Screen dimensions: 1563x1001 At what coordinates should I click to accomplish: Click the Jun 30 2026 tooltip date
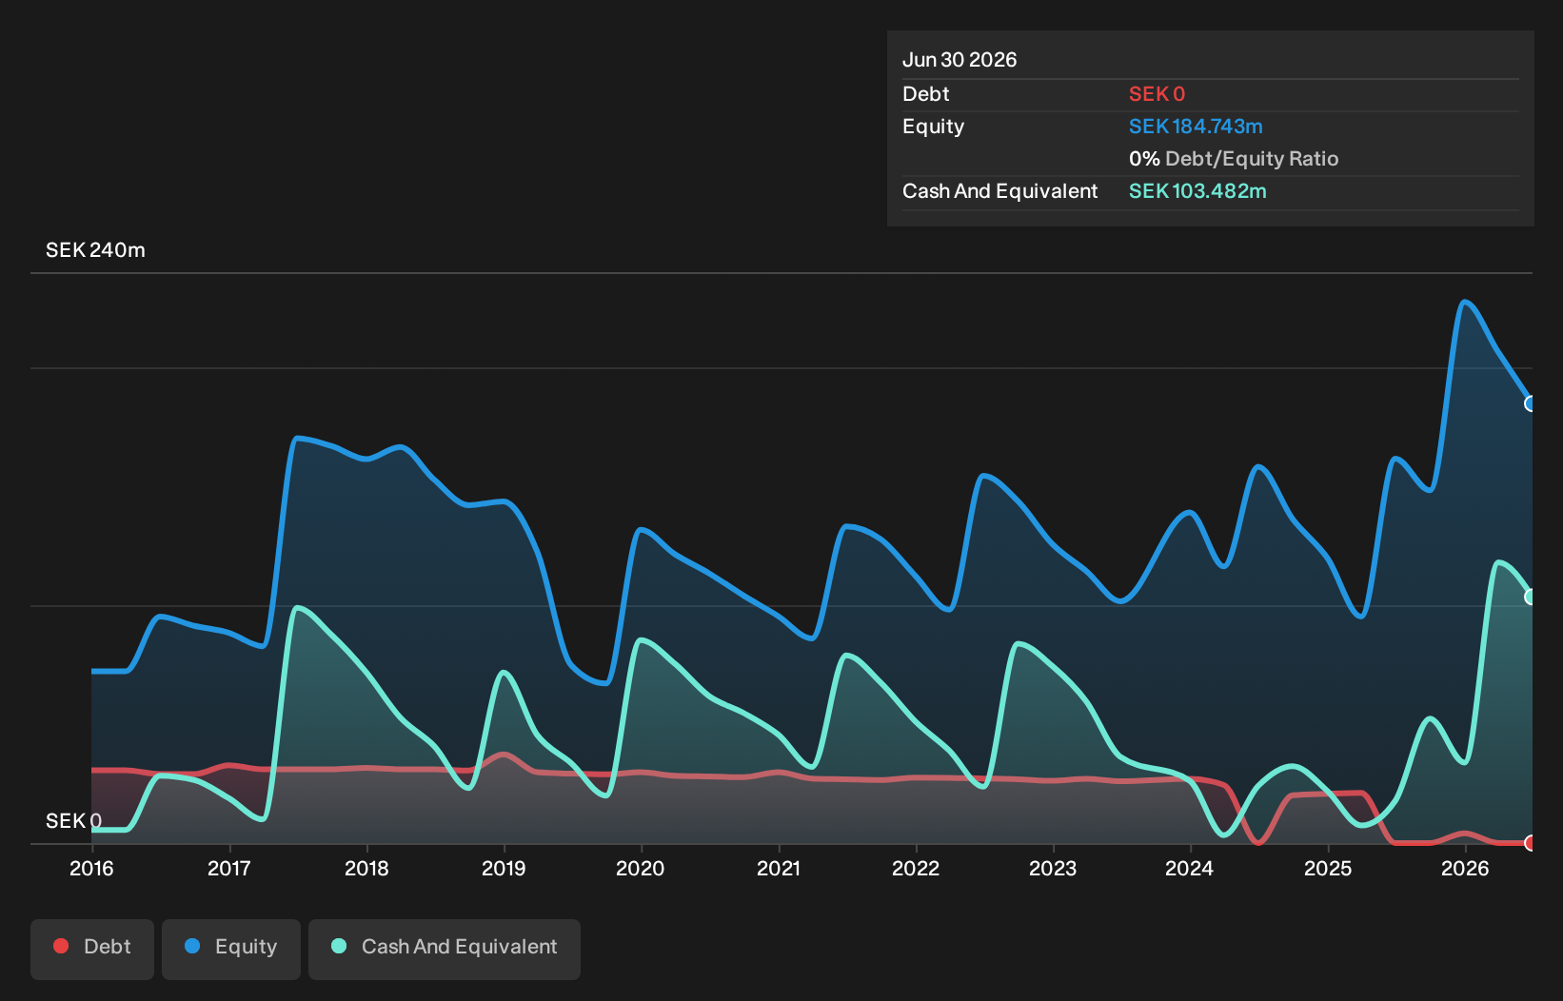tap(960, 60)
